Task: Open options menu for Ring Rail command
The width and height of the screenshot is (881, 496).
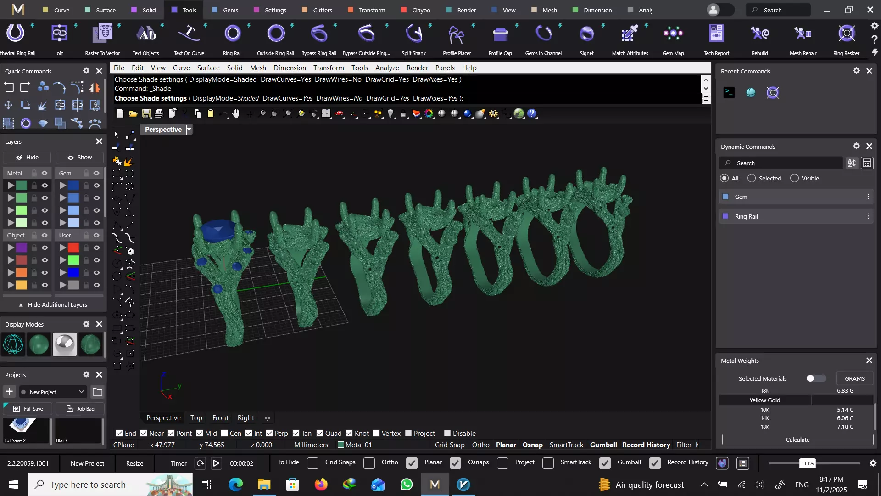Action: point(868,216)
